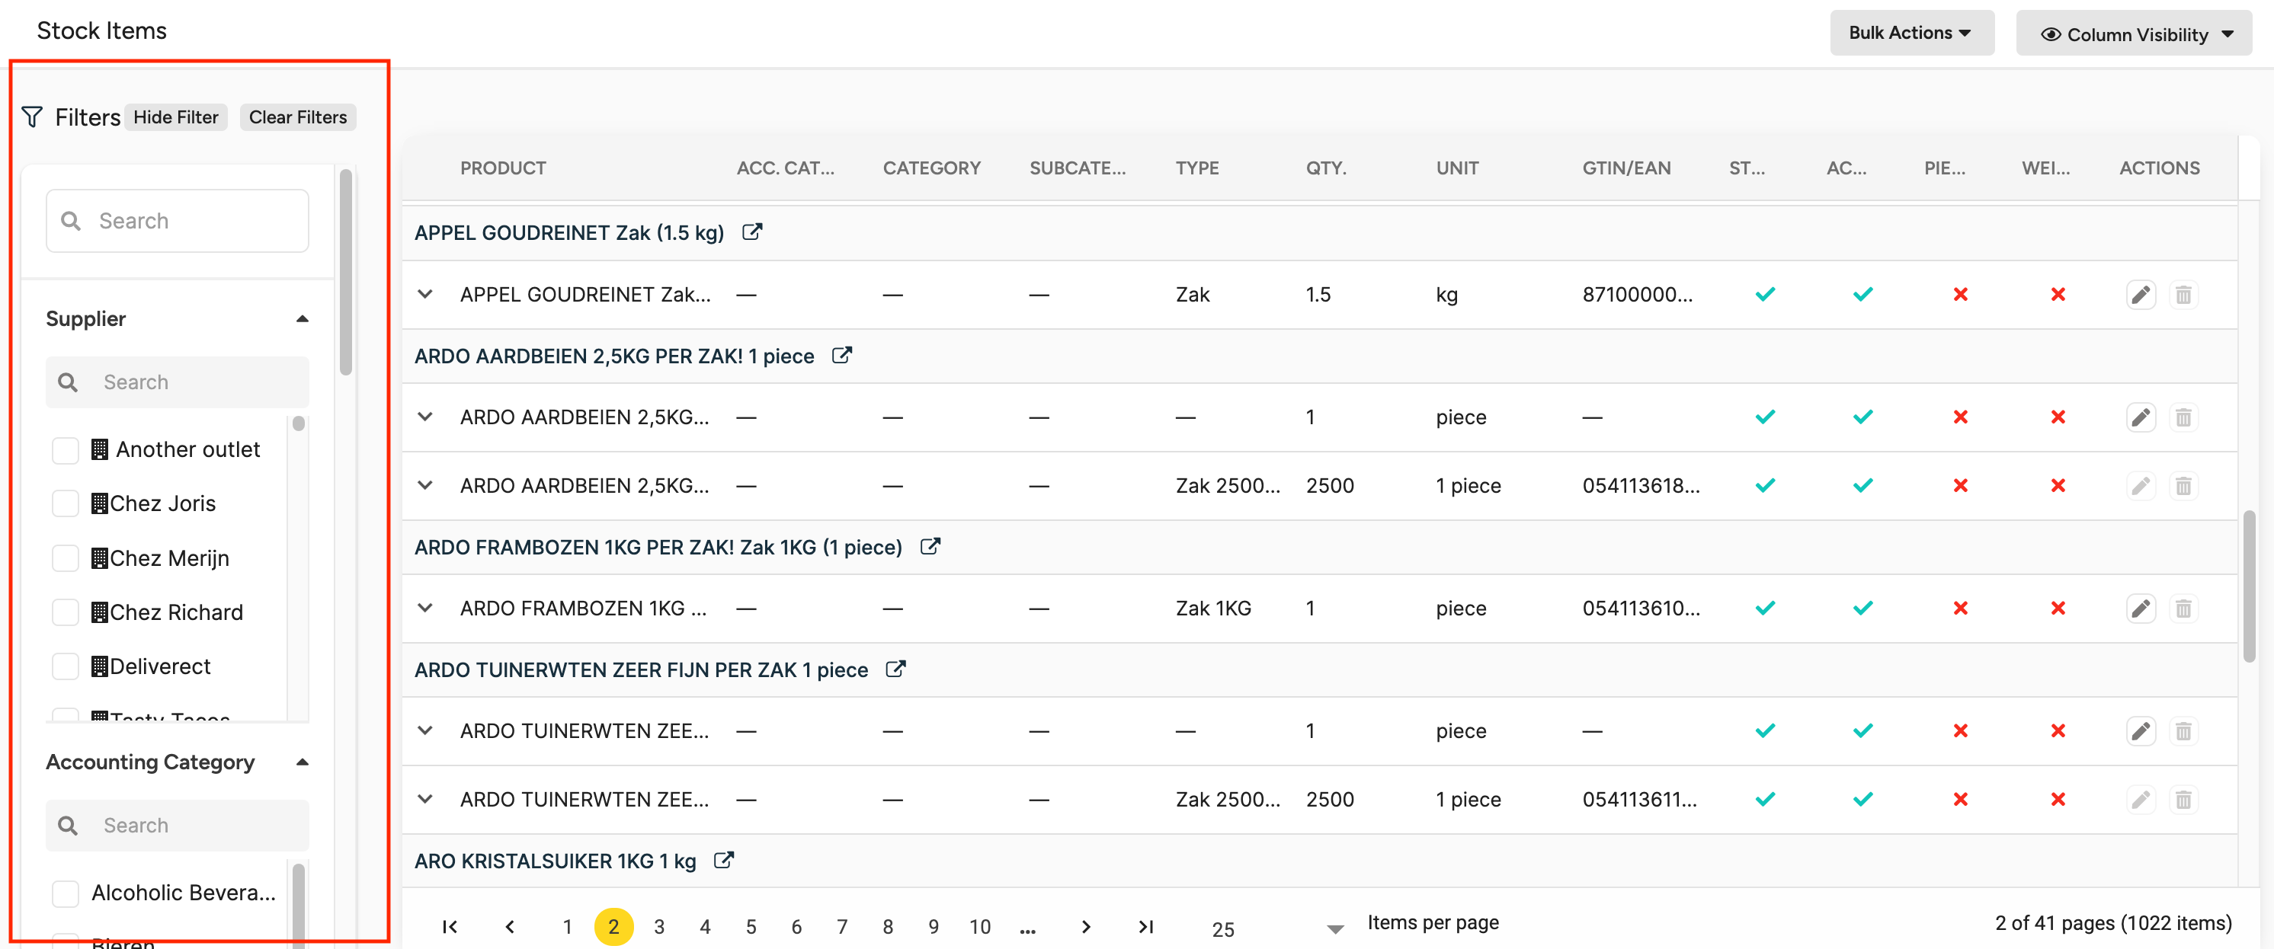This screenshot has width=2274, height=949.
Task: Open the Column Visibility dropdown
Action: click(2134, 34)
